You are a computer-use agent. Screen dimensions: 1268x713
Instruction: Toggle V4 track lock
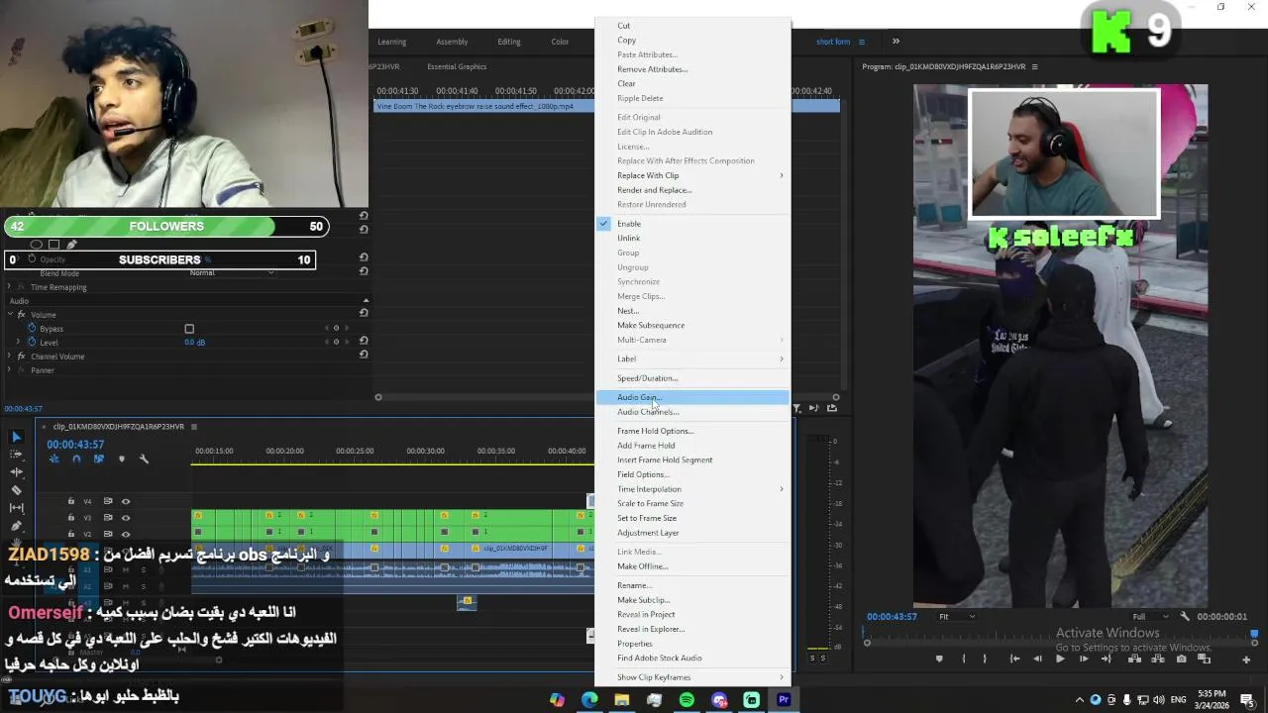[x=70, y=501]
